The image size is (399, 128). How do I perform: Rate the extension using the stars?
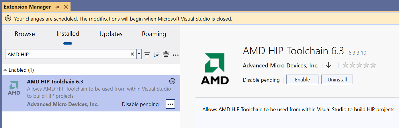click(x=359, y=65)
